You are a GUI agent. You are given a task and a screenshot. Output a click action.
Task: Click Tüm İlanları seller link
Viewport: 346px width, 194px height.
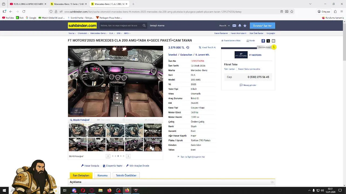(229, 69)
